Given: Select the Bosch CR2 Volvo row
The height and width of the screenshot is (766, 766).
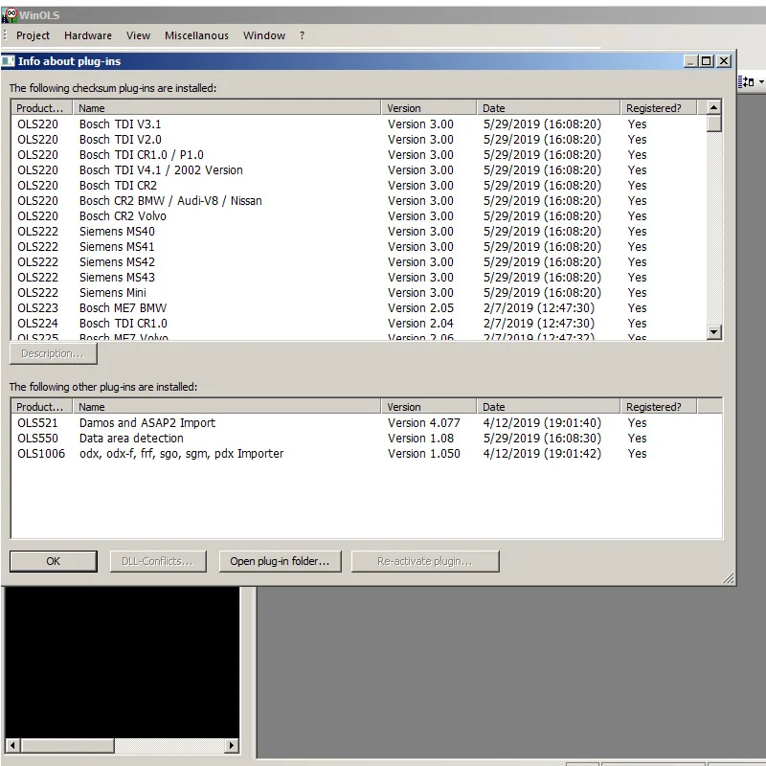Looking at the screenshot, I should (358, 216).
